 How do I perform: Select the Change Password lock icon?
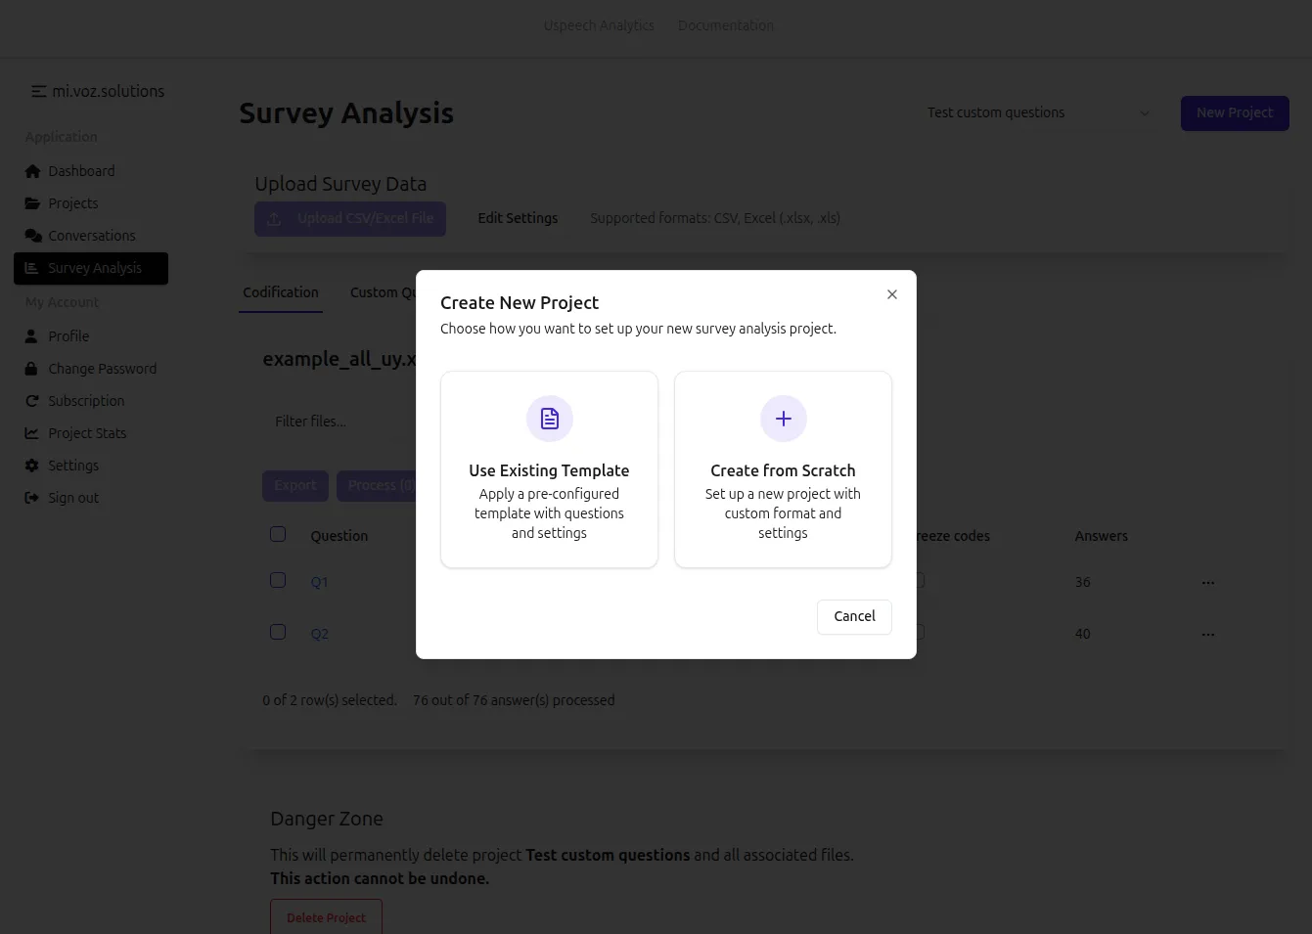(32, 369)
